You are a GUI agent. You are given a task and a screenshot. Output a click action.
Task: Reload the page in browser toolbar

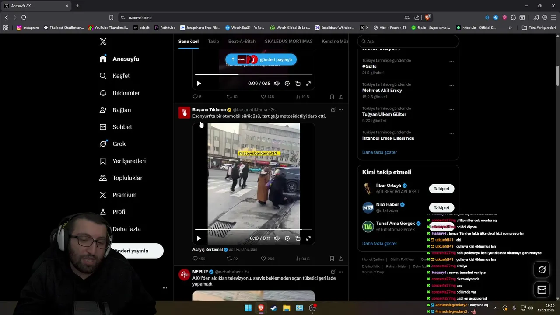click(x=24, y=17)
